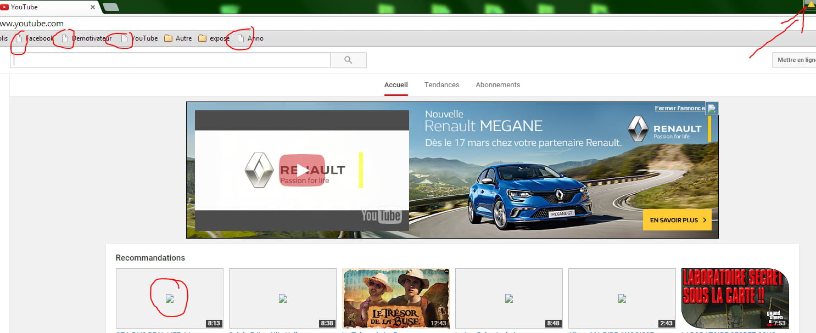Screen dimensions: 816x333
Task: Click the Recommandations section heading
Action: pyautogui.click(x=150, y=258)
